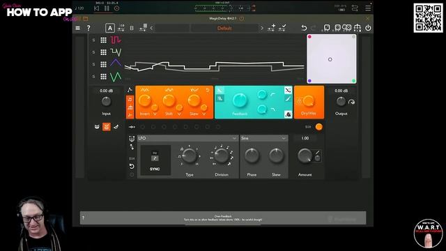Screen dimensions: 446x251
Task: Click the double dice randomize icon
Action: click(347, 28)
